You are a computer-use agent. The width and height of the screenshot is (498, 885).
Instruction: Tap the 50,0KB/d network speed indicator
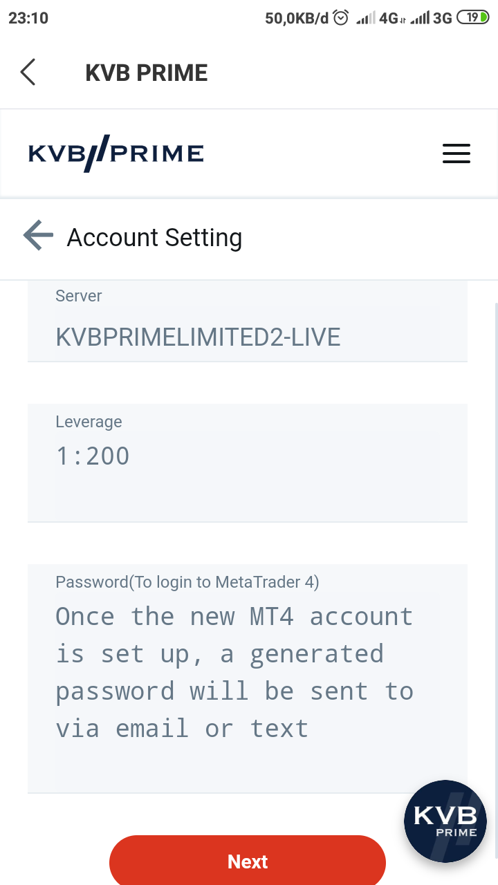pyautogui.click(x=297, y=18)
